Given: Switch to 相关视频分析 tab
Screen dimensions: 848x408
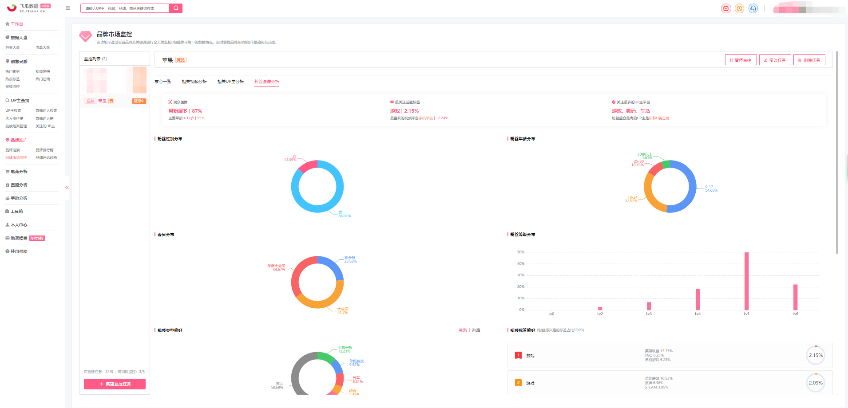Looking at the screenshot, I should 194,82.
